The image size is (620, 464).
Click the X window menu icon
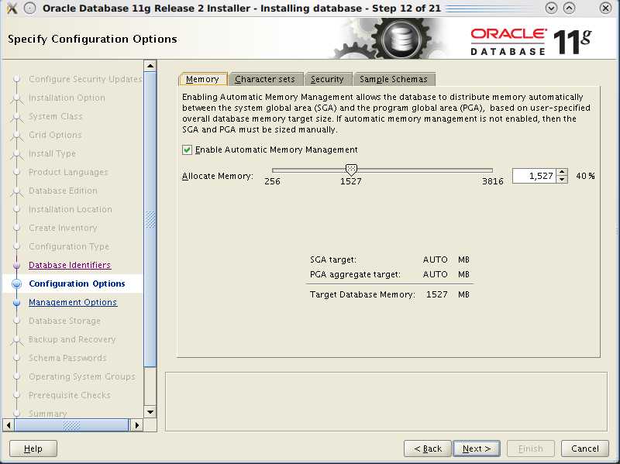pyautogui.click(x=12, y=8)
